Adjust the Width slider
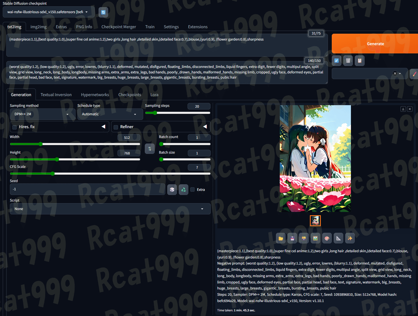This screenshot has height=316, width=418. point(75,144)
